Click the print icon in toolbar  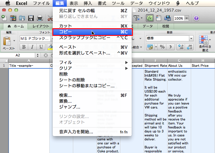pyautogui.click(x=39, y=18)
